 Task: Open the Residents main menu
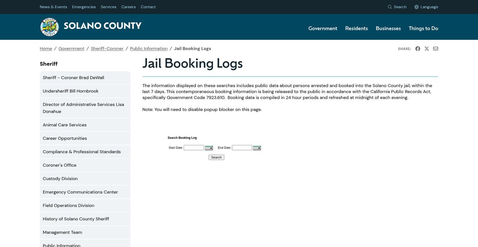coord(357,28)
